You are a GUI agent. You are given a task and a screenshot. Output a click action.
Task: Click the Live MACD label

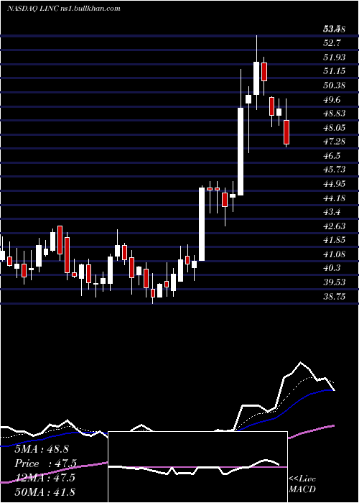(302, 484)
